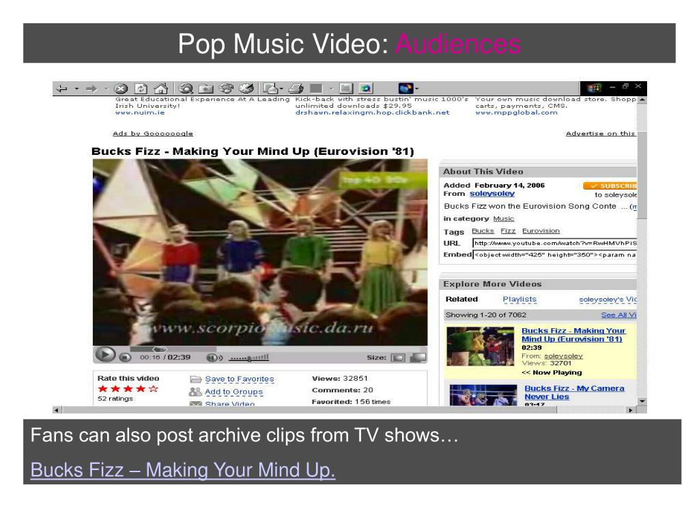699x524 pixels.
Task: Click the Now Playing video thumbnail
Action: coord(480,346)
